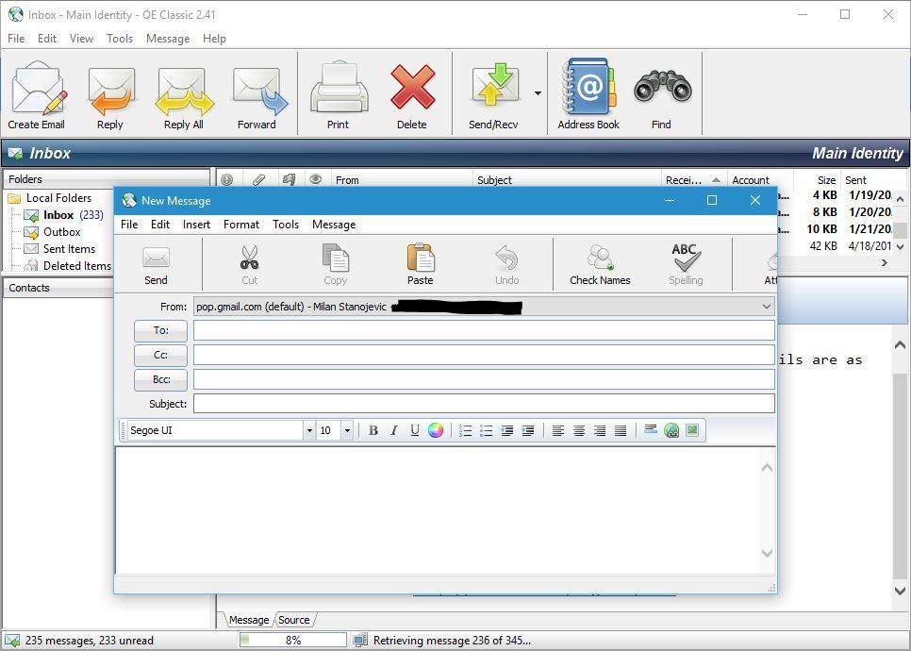Open the Format menu in New Message

click(241, 225)
